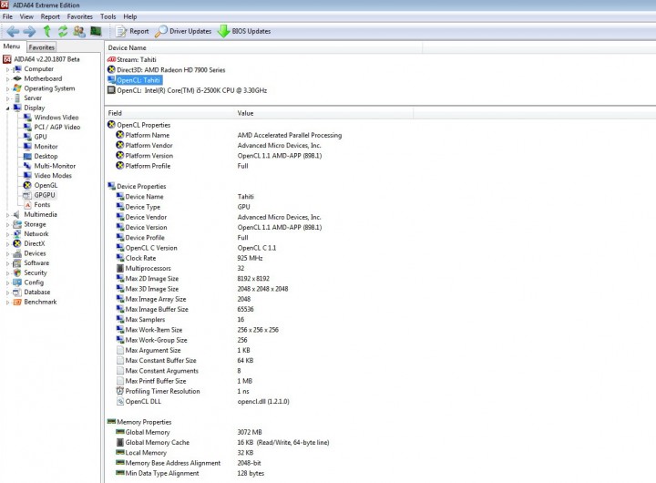Click the Profiling Timer Resolution clock icon
The width and height of the screenshot is (656, 483).
click(x=120, y=391)
